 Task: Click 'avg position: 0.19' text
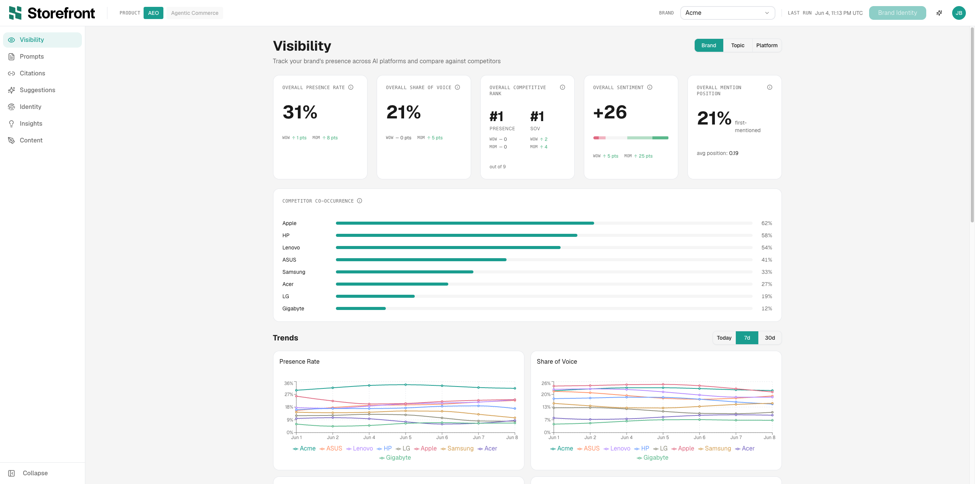point(718,153)
